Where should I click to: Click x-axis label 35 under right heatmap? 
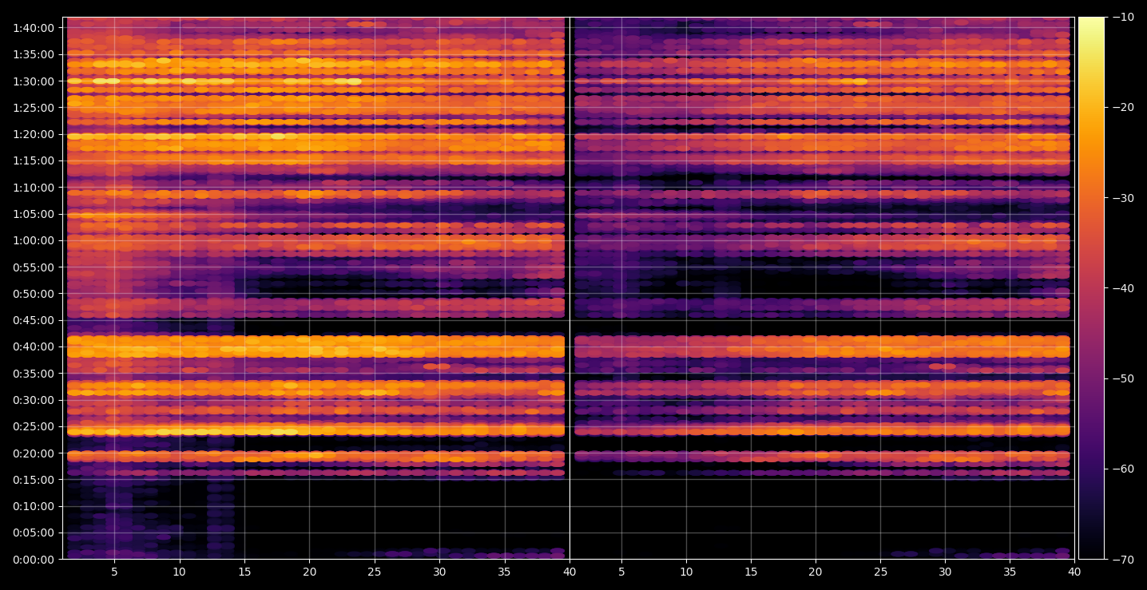[x=1010, y=572]
